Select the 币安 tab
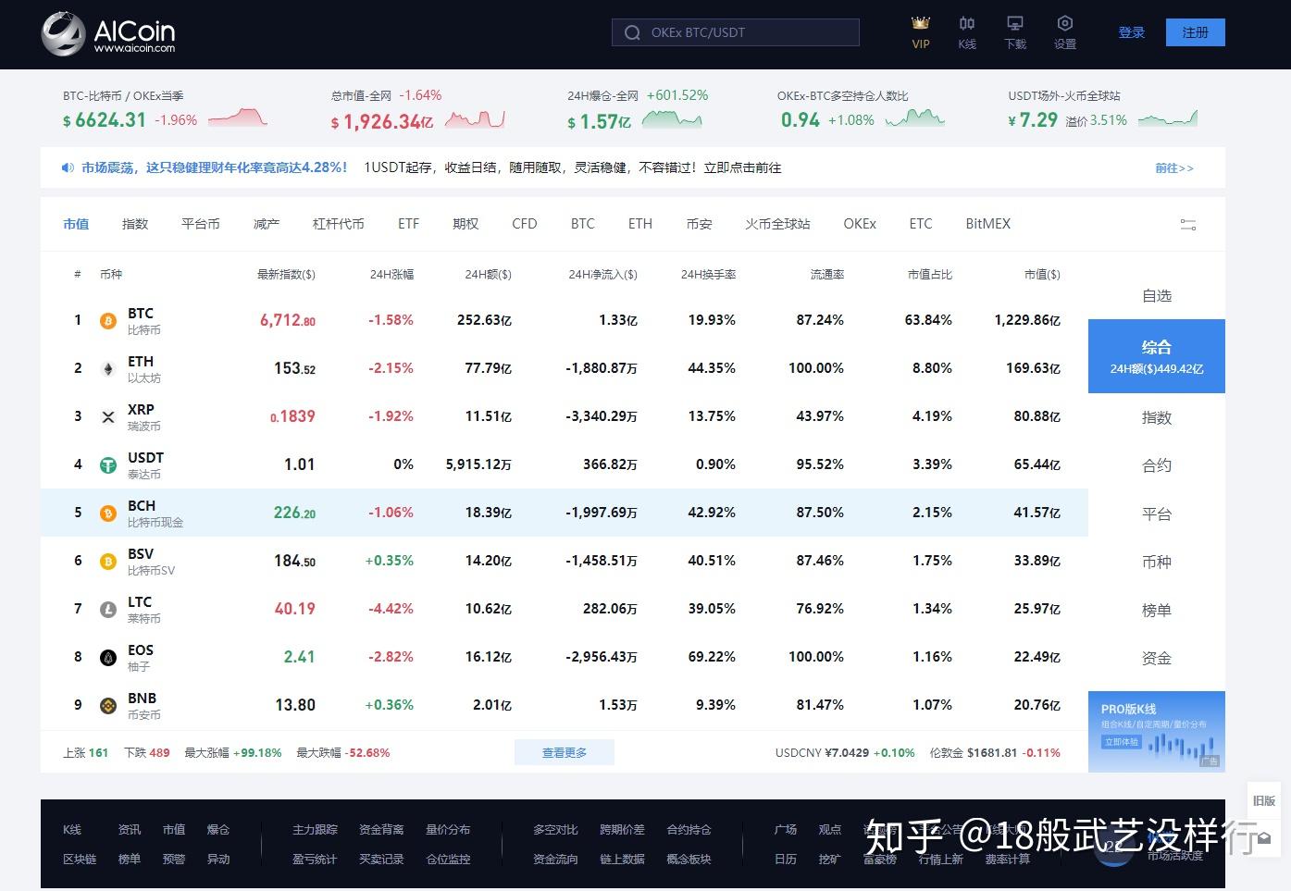Viewport: 1291px width, 891px height. pos(700,224)
